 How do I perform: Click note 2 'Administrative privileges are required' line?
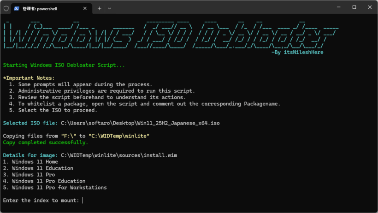(x=102, y=91)
